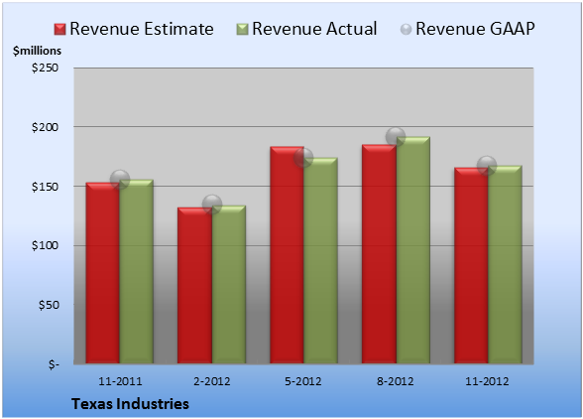
Task: Select the red estimate bar for 2-2012
Action: point(194,285)
